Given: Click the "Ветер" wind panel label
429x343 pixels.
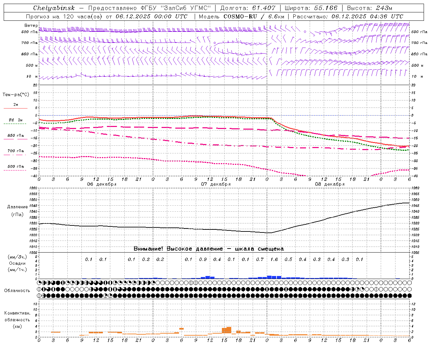Looking at the screenshot, I should click(31, 25).
